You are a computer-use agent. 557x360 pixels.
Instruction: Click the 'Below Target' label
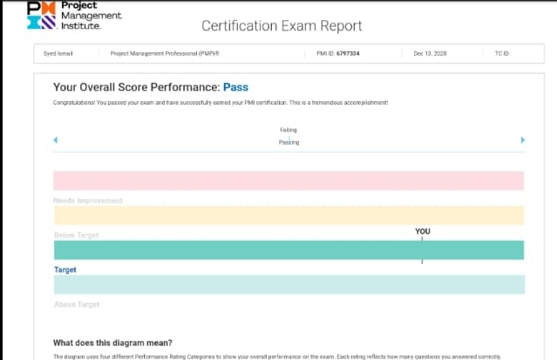point(77,235)
